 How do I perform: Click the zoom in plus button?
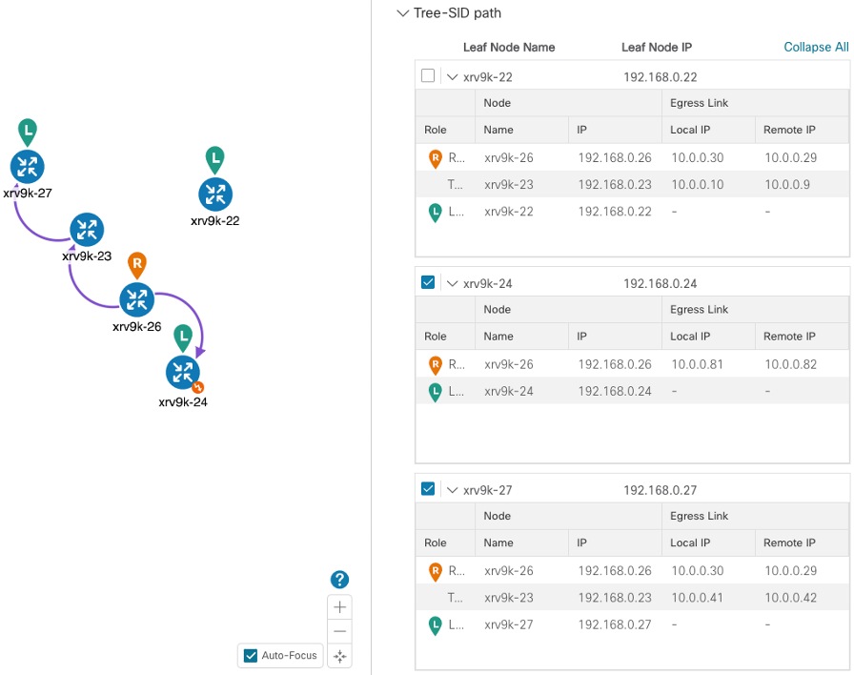pyautogui.click(x=339, y=605)
